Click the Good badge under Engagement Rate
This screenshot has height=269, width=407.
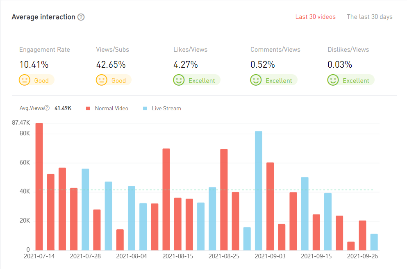(41, 80)
